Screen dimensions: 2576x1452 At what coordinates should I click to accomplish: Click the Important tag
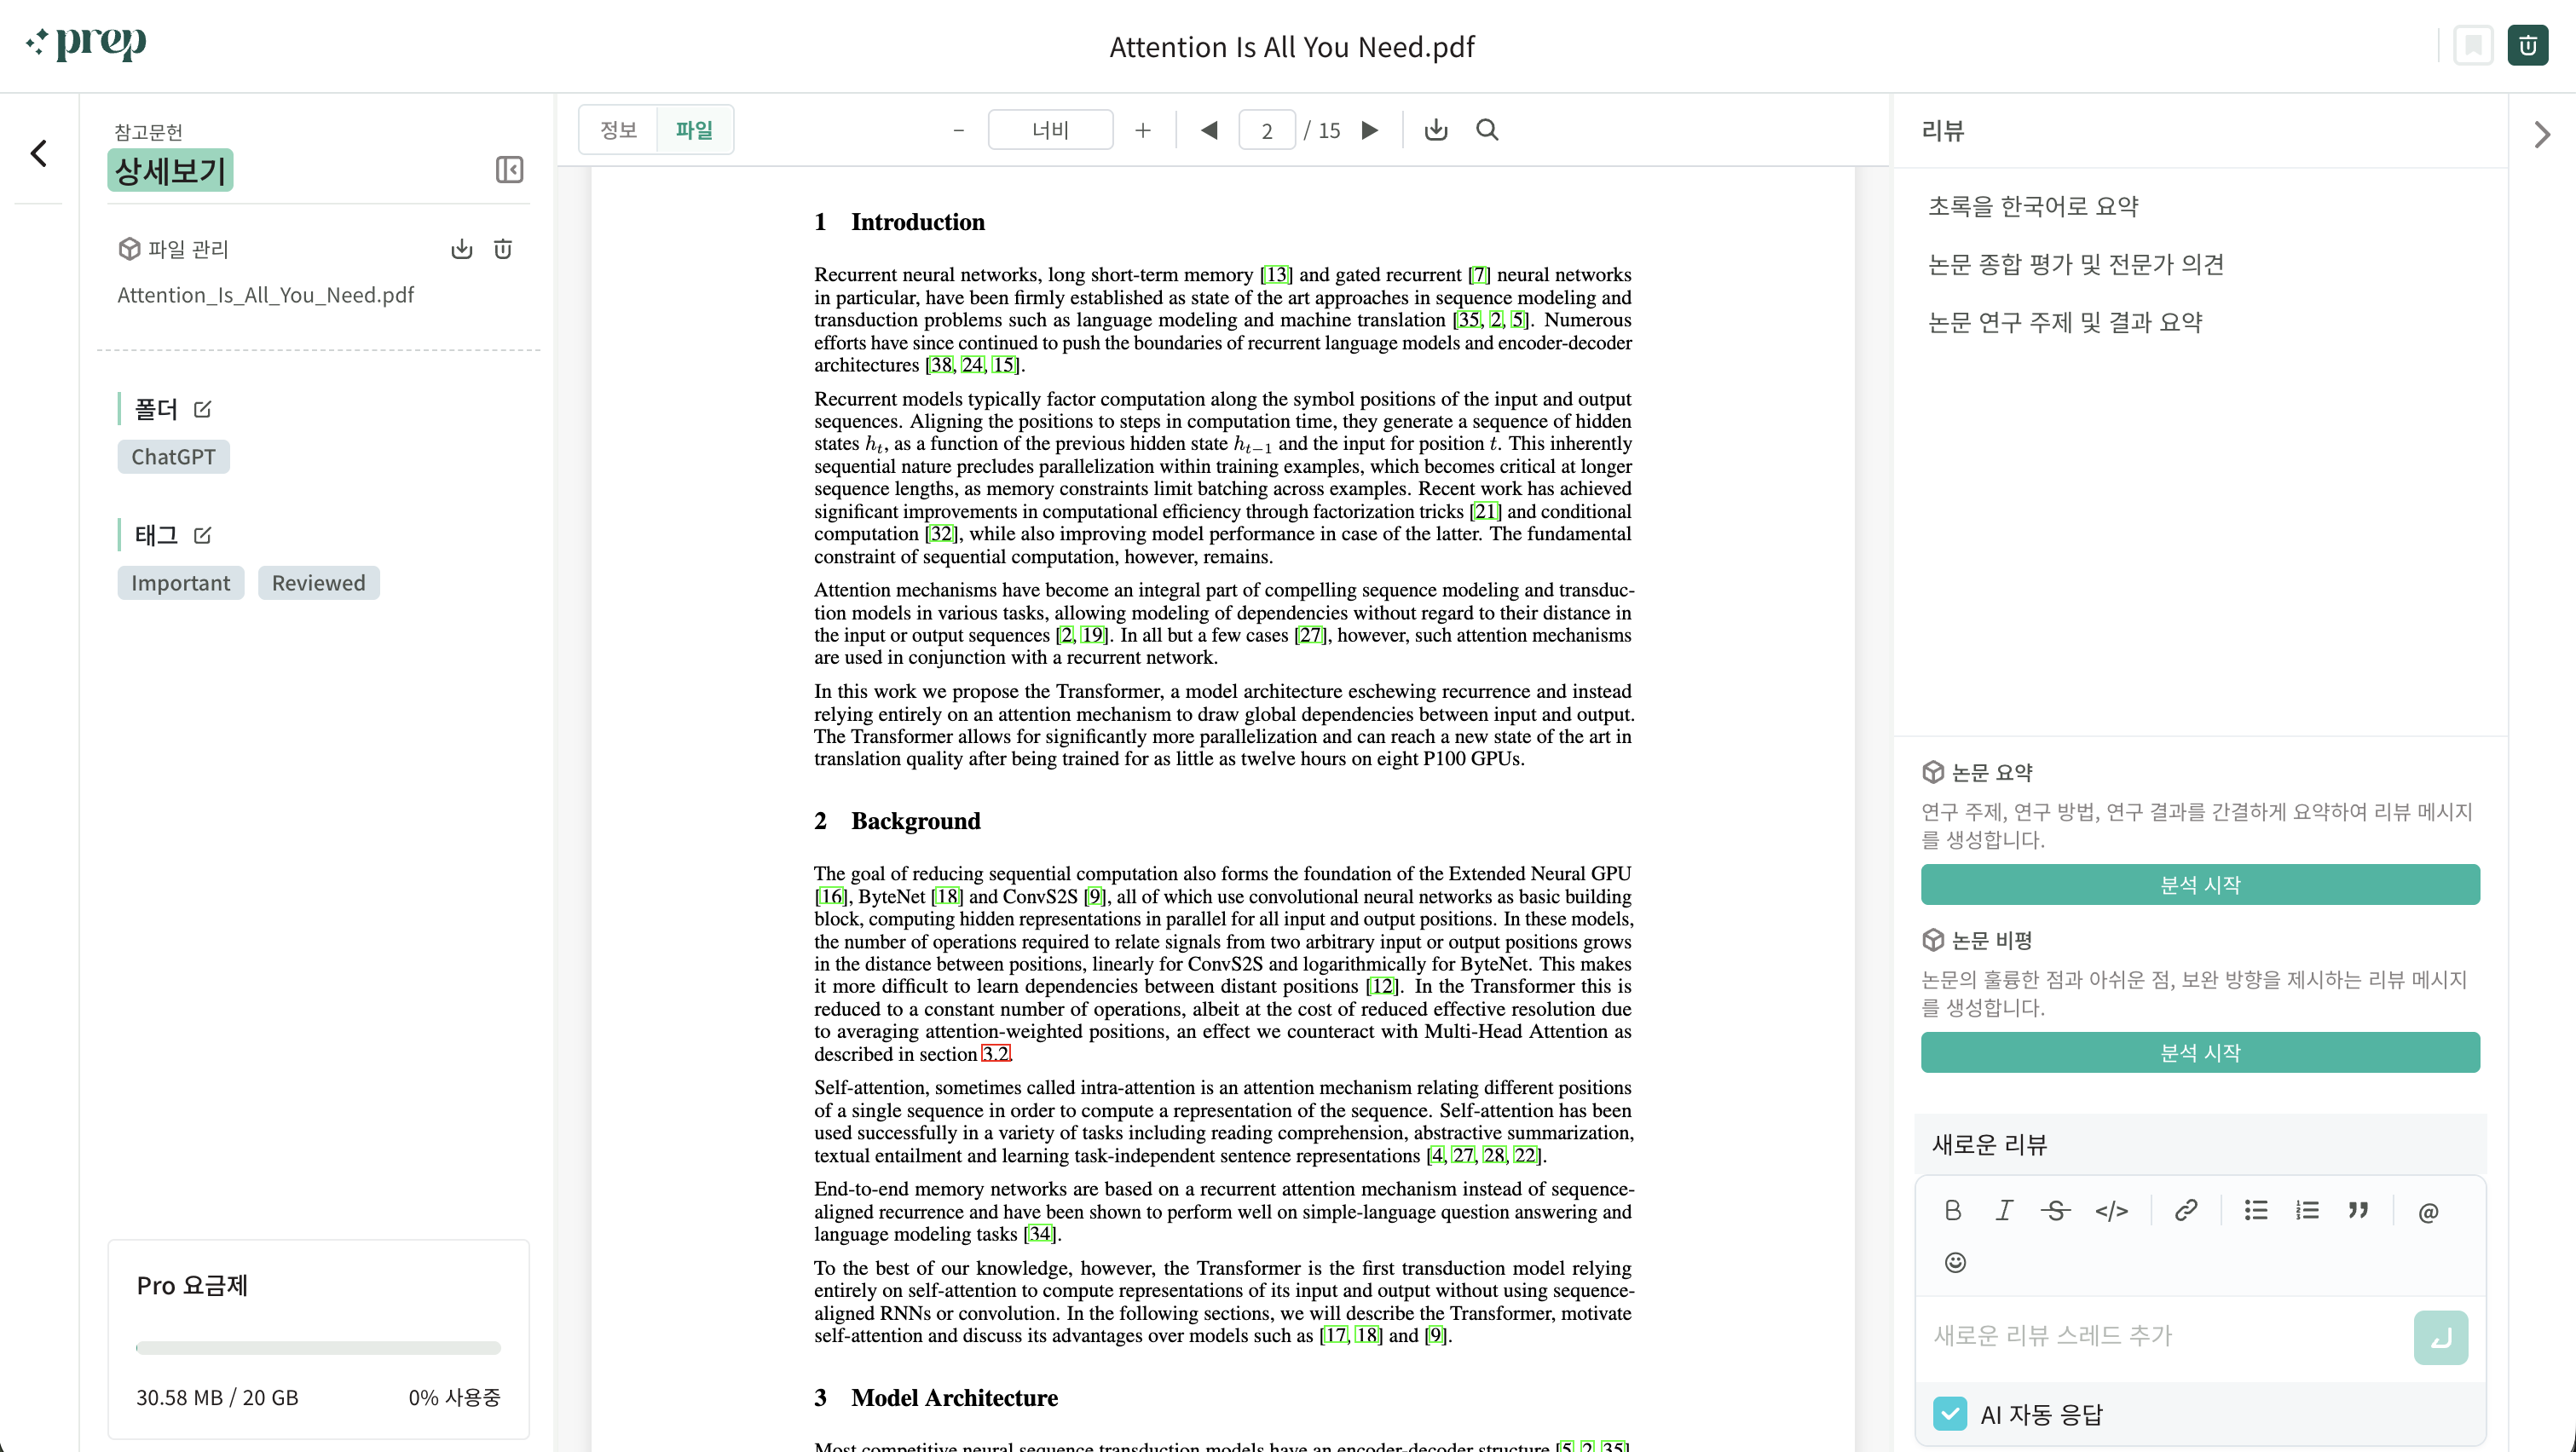click(180, 583)
